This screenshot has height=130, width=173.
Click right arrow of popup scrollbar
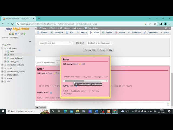coord(107,81)
